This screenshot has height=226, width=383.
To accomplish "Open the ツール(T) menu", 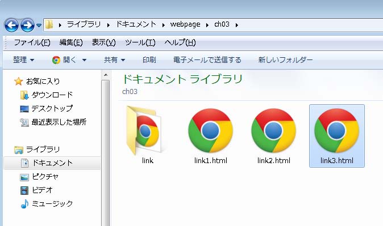I will coord(140,42).
